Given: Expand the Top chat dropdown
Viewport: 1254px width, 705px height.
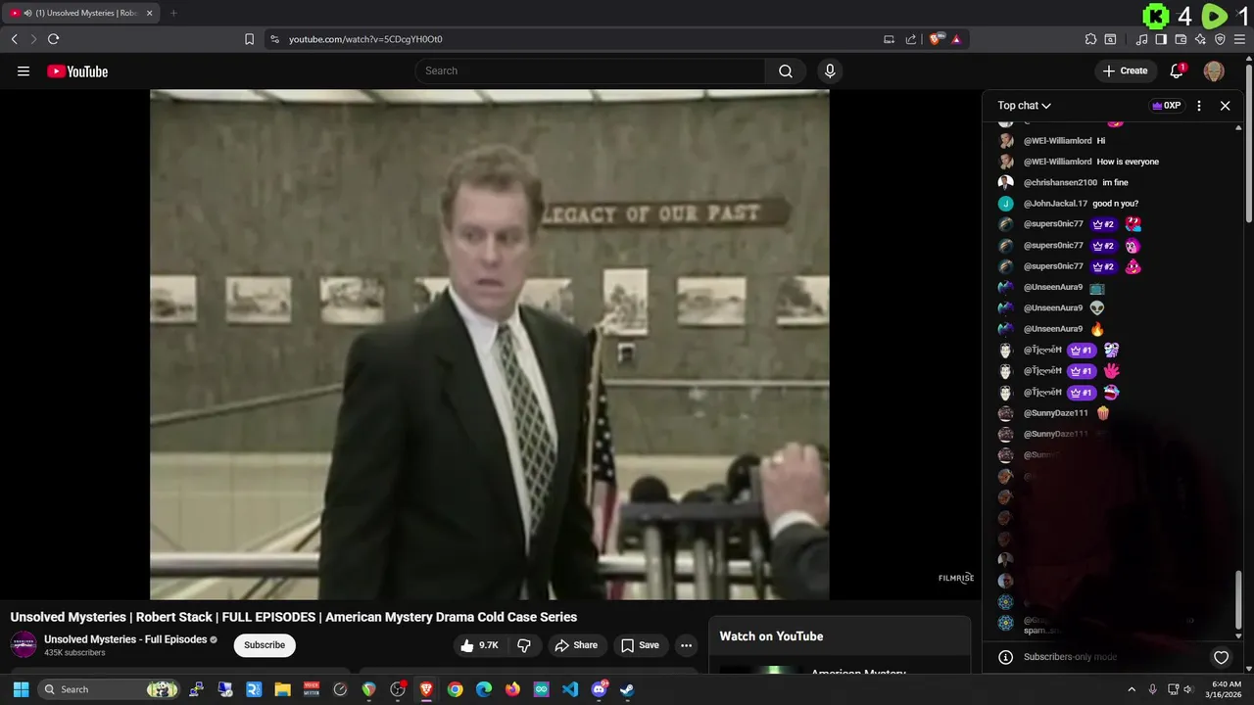Looking at the screenshot, I should 1024,105.
